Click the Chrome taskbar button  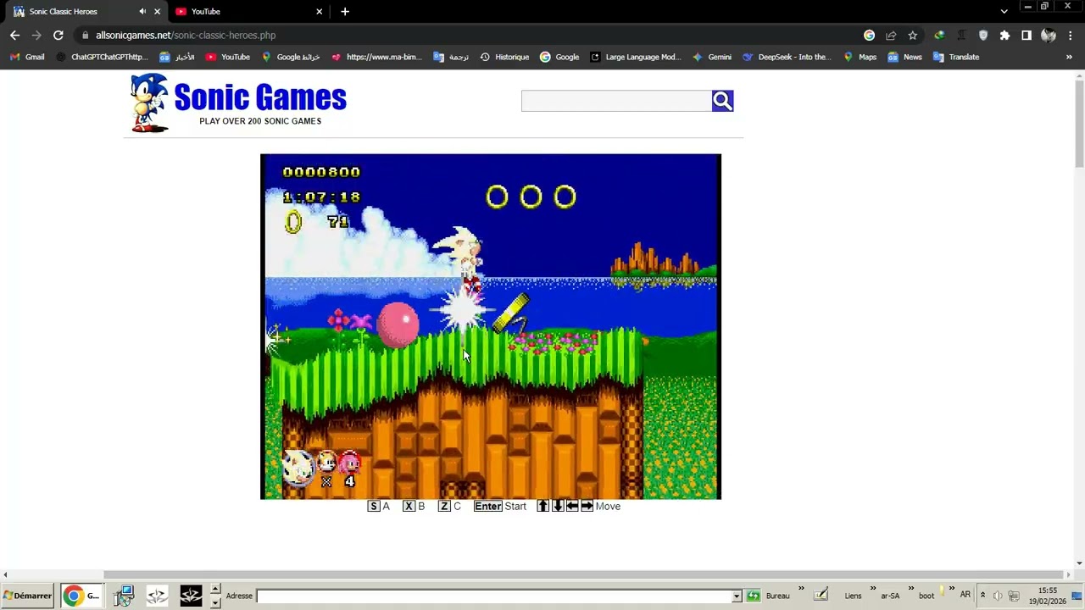pos(83,596)
